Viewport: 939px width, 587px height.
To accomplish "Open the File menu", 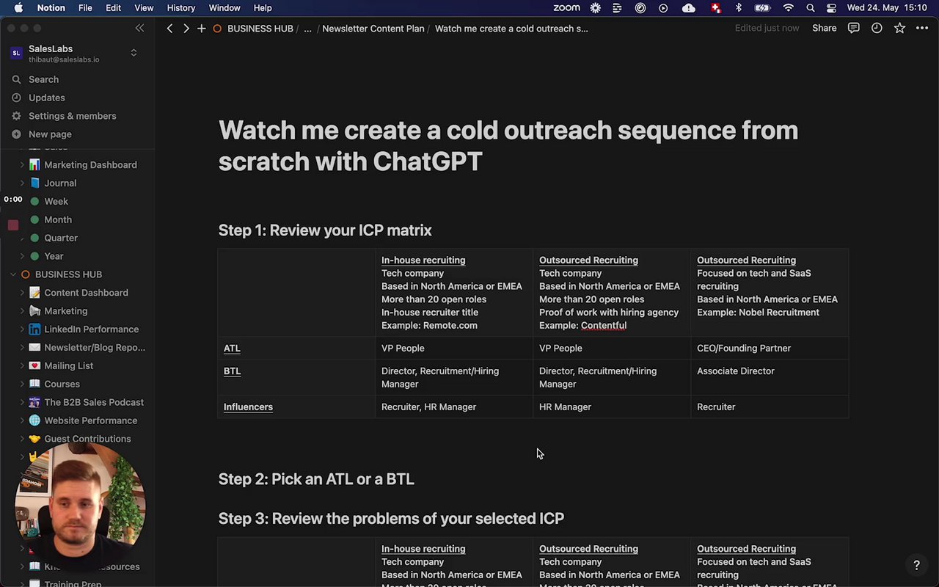I will tap(85, 8).
